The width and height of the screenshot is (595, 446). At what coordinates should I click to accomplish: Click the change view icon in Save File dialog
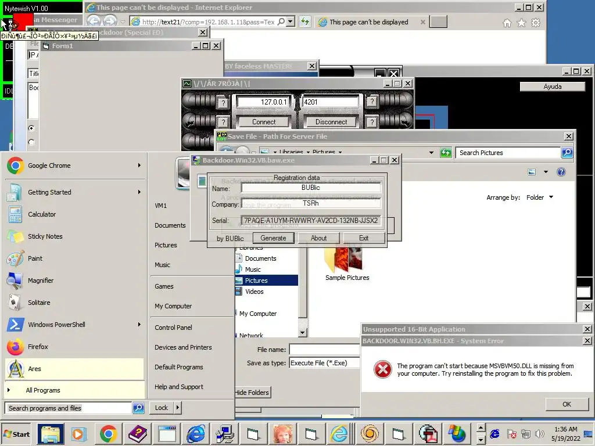tap(532, 172)
